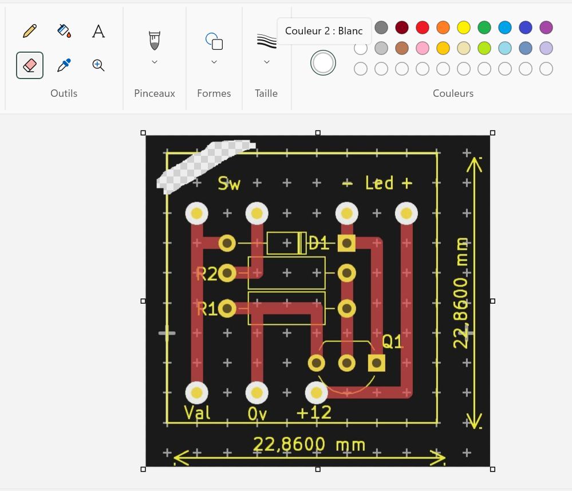This screenshot has height=491, width=572.
Task: Click the '+12' pad label
Action: (314, 413)
